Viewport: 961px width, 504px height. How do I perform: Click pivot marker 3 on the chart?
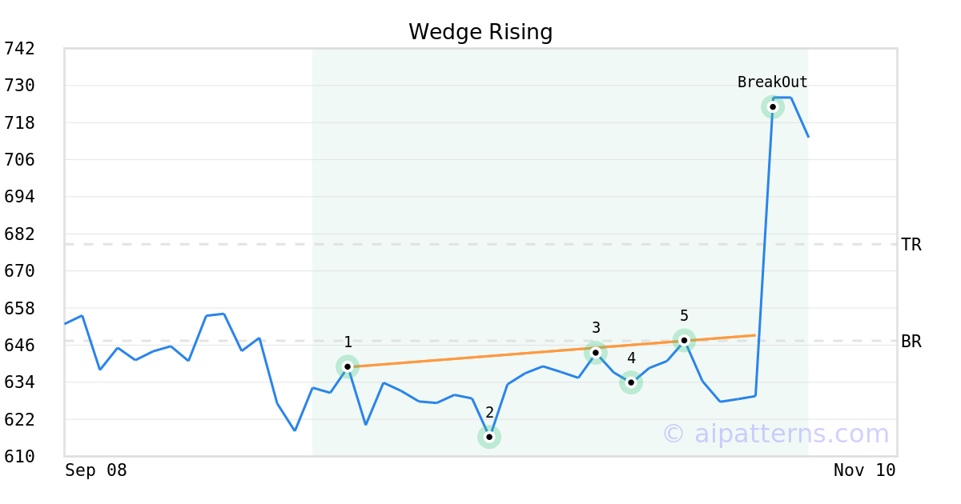(x=596, y=353)
